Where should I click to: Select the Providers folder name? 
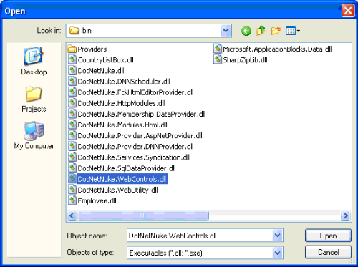92,49
